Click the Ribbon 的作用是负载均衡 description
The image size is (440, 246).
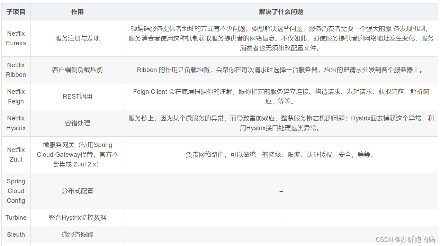click(x=281, y=70)
